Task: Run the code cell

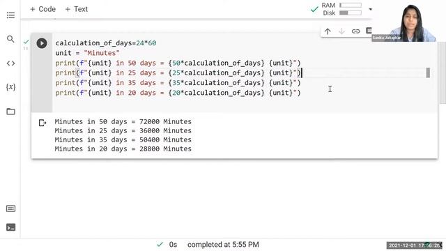Action: click(x=42, y=43)
